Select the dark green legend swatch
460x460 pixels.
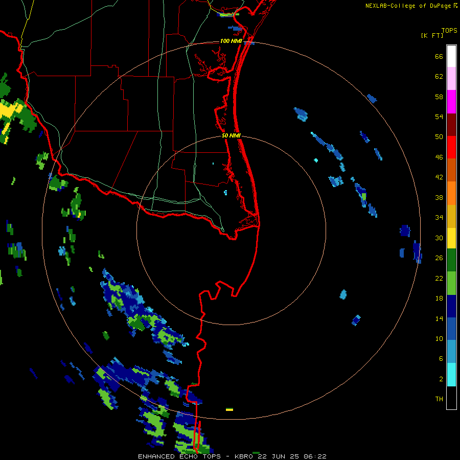(451, 260)
